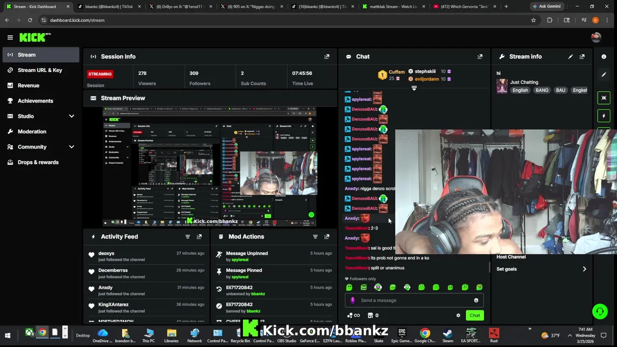Click the Stream Preview video thumbnail
Image resolution: width=617 pixels, height=347 pixels.
coord(210,167)
